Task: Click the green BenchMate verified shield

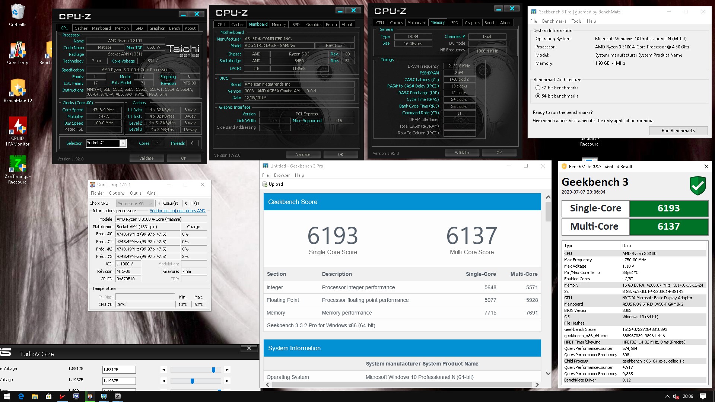Action: 697,185
